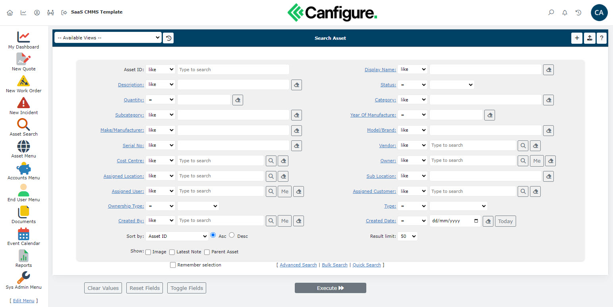Open the Event Calendar icon

pyautogui.click(x=23, y=234)
